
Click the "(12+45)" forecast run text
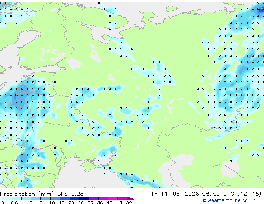[x=249, y=194]
